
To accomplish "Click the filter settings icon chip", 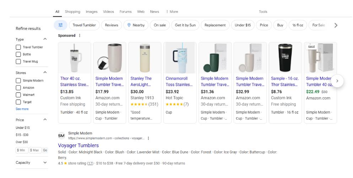I will click(60, 25).
